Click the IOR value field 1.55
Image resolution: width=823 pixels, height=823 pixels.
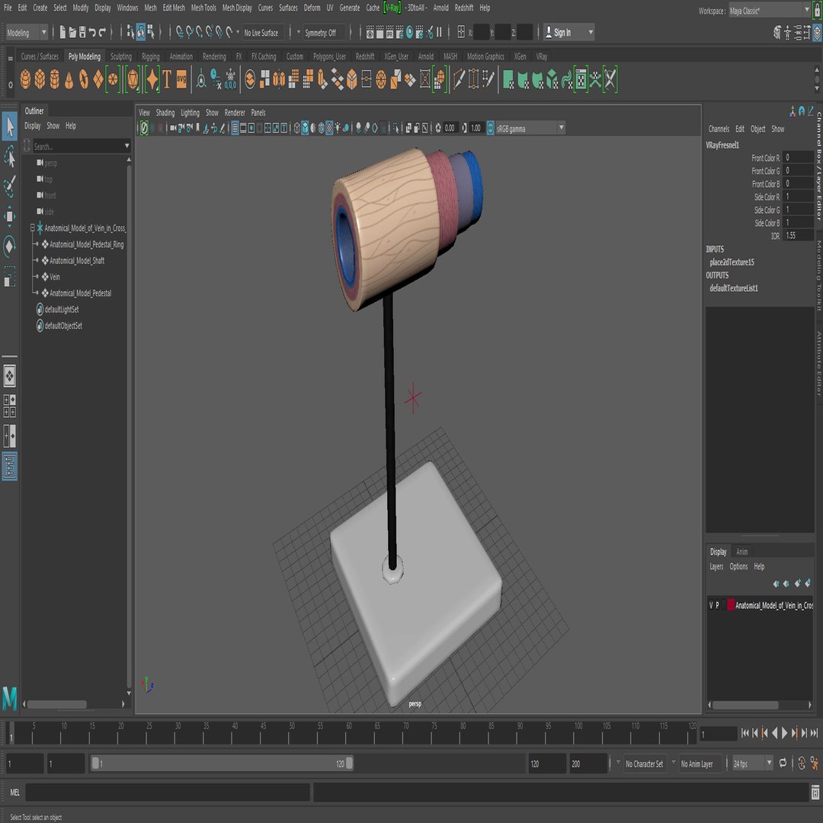(x=798, y=235)
